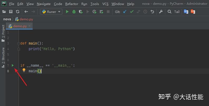The height and width of the screenshot is (106, 209).
Task: Open the File menu
Action: click(12, 4)
